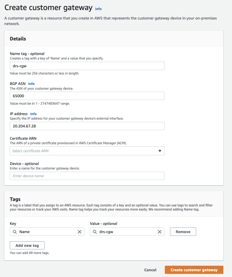Click the magnifier icon in the Value field

95,232
